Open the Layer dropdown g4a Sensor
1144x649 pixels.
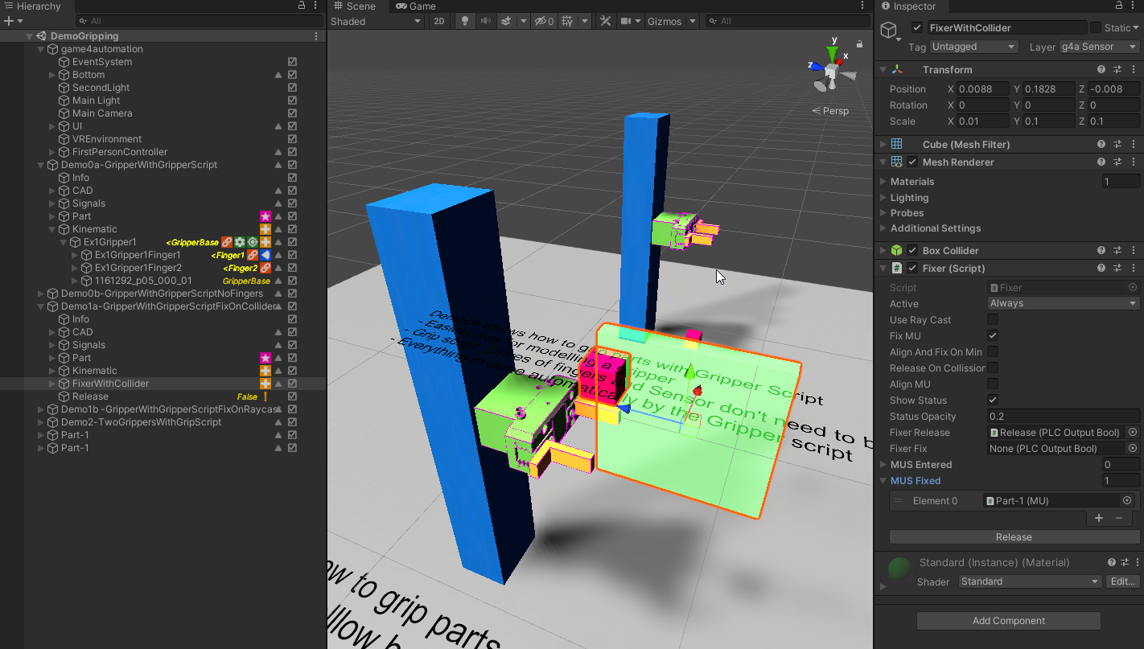(x=1099, y=47)
